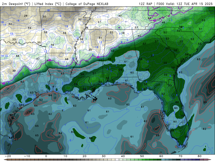215x161 pixels.
Task: Click the '60' label on the color scale
Action: click(x=161, y=156)
